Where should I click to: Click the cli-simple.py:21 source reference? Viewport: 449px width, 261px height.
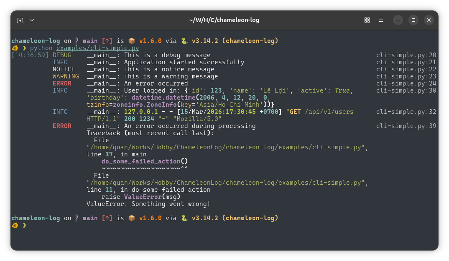[x=406, y=62]
